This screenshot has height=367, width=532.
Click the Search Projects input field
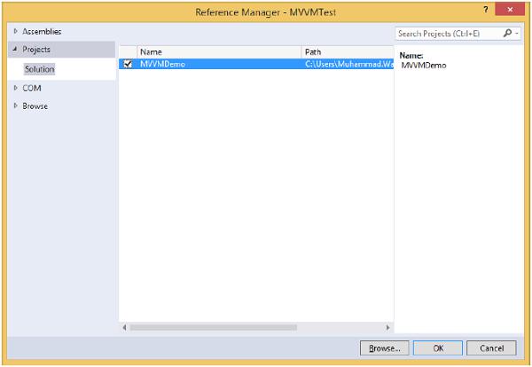(448, 34)
